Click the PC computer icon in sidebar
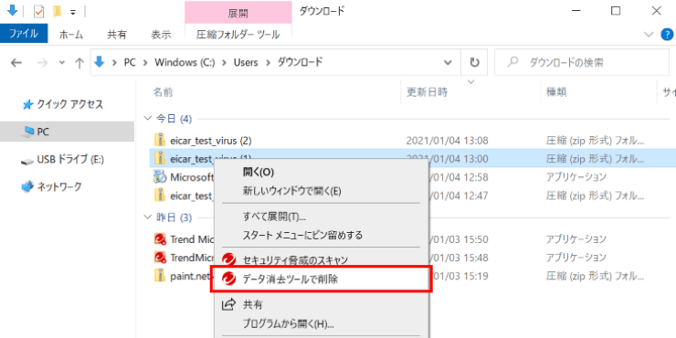Viewport: 676px width, 338px height. (x=28, y=132)
